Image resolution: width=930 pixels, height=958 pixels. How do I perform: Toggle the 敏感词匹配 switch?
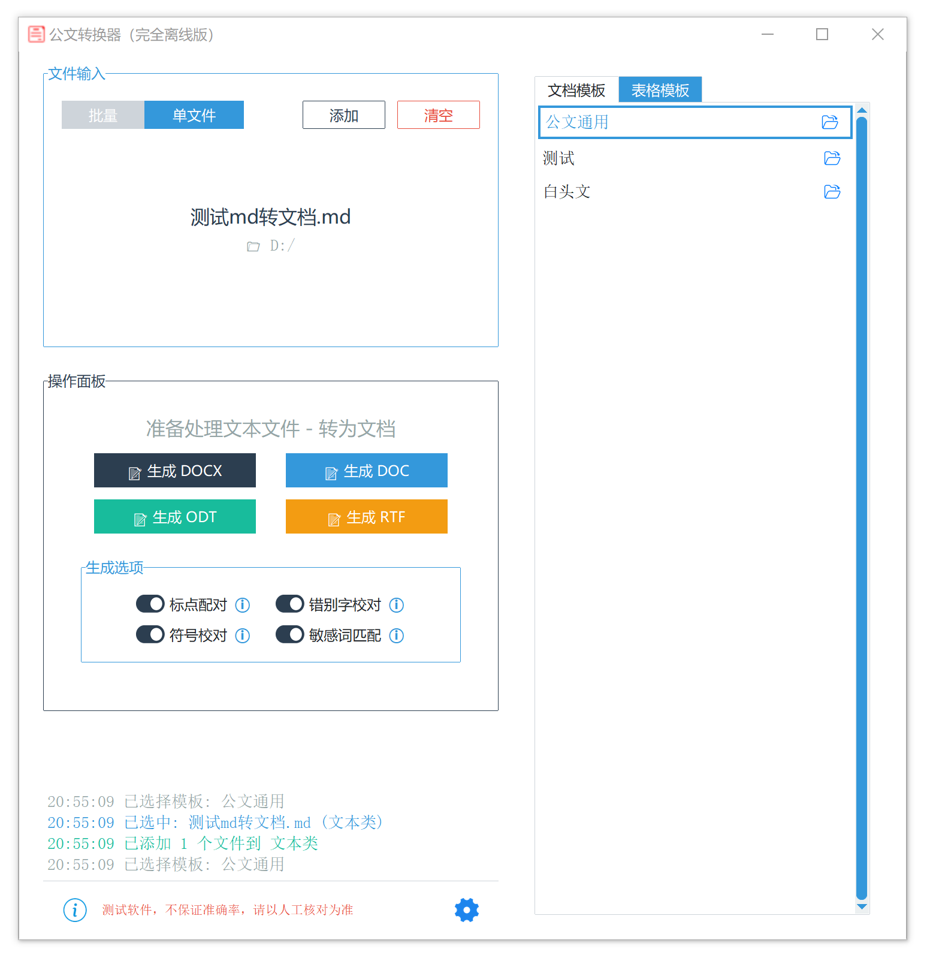click(x=289, y=634)
